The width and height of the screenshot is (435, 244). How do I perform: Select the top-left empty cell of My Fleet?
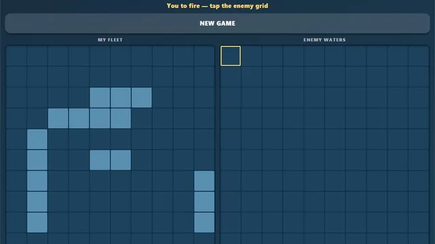tap(16, 56)
